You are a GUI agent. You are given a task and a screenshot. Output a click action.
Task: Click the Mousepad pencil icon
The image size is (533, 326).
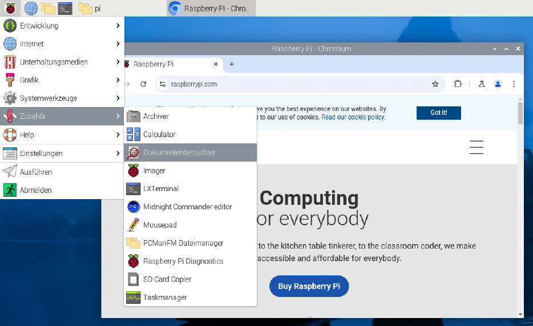click(134, 225)
